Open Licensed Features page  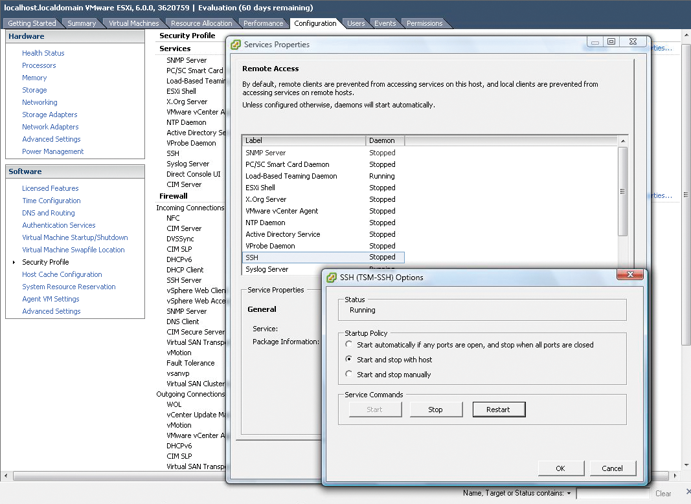click(51, 188)
